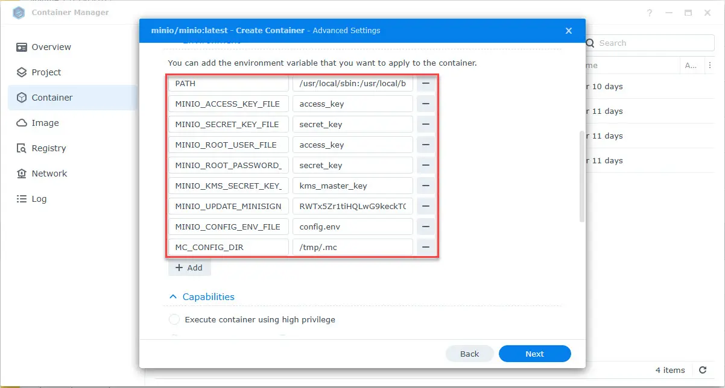Screen dimensions: 725x388
Task: Collapse the Capabilities section
Action: (173, 297)
